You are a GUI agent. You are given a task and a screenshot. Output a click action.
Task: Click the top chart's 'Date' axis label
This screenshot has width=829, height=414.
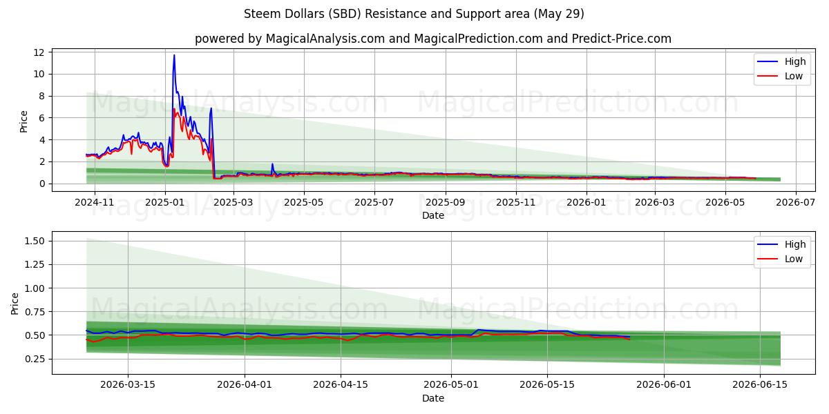pos(433,215)
